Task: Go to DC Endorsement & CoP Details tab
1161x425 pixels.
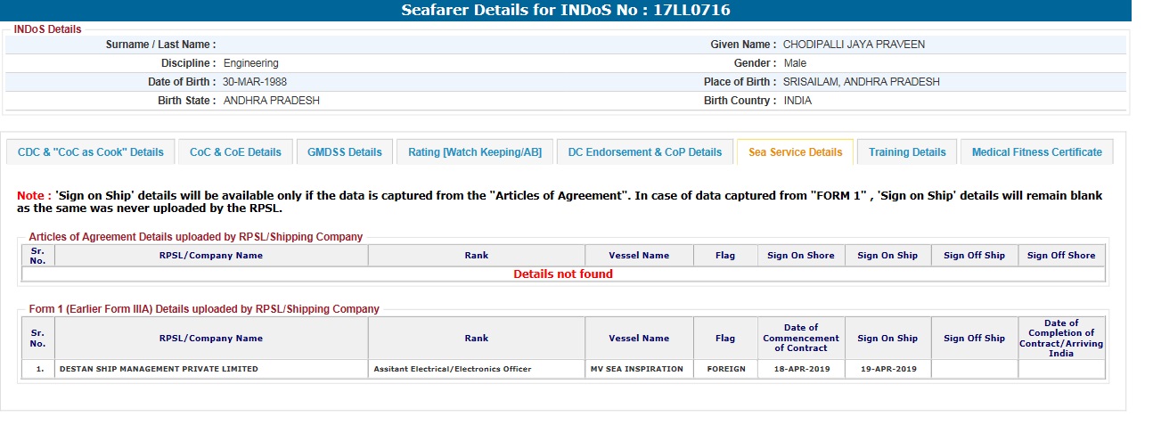Action: pyautogui.click(x=645, y=152)
